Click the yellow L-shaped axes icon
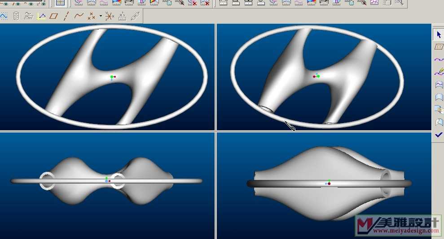This screenshot has height=239, width=444. pos(41,16)
